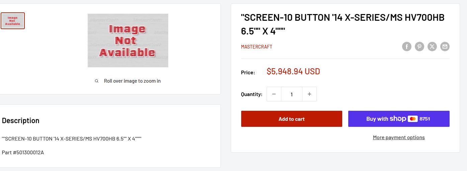Buy now with Shop Pay
467x171 pixels.
pyautogui.click(x=398, y=119)
